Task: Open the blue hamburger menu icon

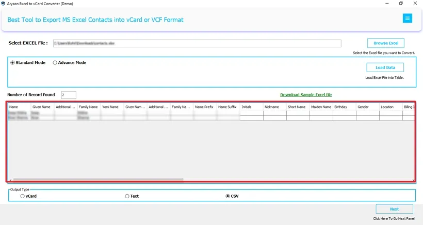Action: tap(408, 19)
